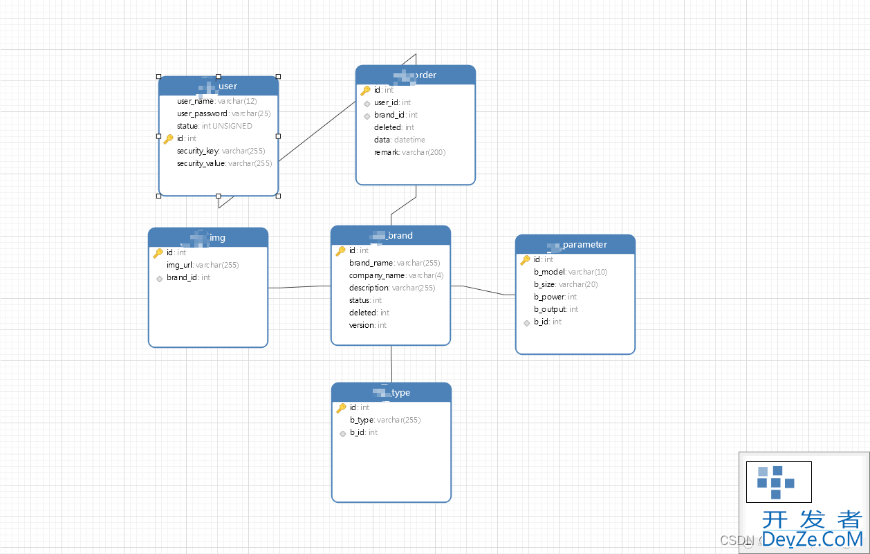Select the data datetime field
Image resolution: width=870 pixels, height=554 pixels.
400,140
